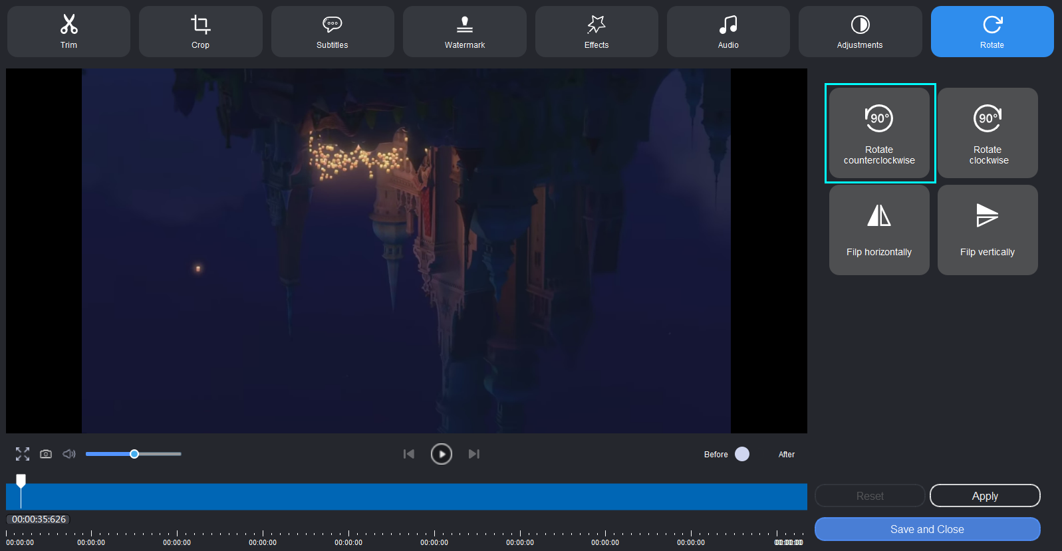This screenshot has height=551, width=1062.
Task: Open the Effects tab
Action: pos(597,31)
